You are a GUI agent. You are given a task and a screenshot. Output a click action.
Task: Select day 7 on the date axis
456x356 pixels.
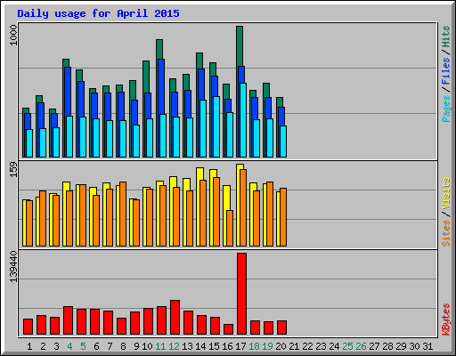tap(110, 346)
